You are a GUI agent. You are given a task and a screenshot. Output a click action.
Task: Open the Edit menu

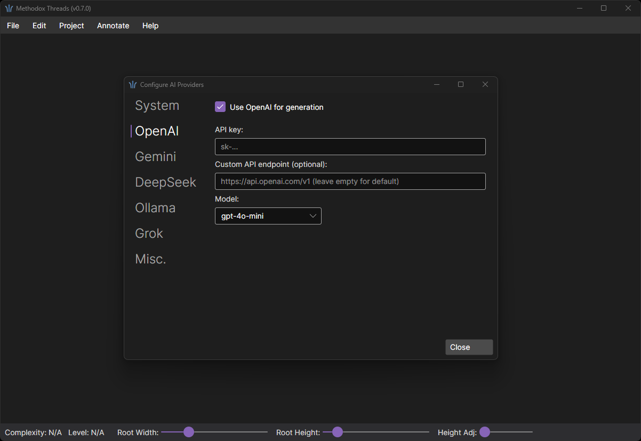pyautogui.click(x=39, y=26)
